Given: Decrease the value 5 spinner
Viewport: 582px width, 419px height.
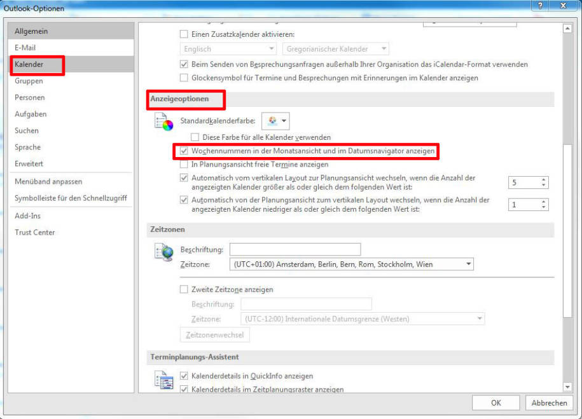Looking at the screenshot, I should click(x=543, y=185).
